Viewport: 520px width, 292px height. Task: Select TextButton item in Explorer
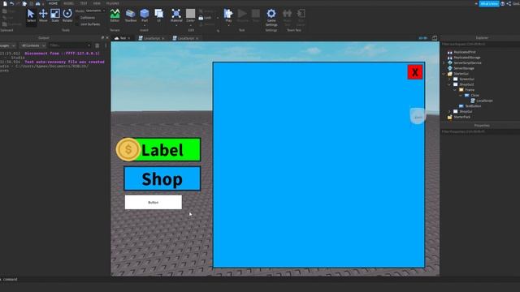tap(470, 106)
